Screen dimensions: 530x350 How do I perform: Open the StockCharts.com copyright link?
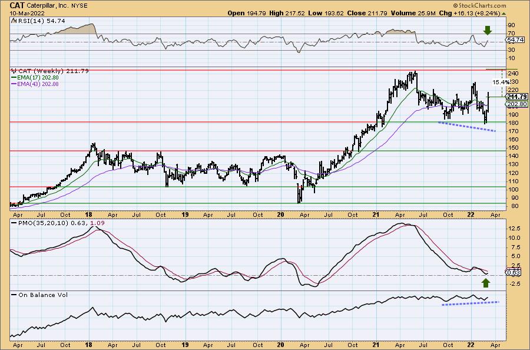click(479, 5)
